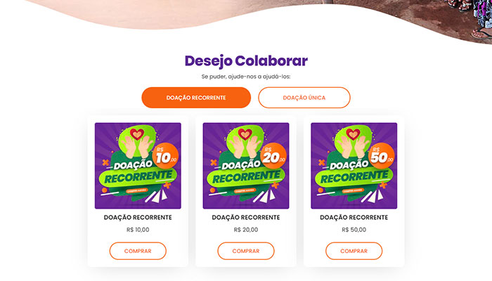Open the last Doação Recorrente product title
Viewport: 492px width, 281px height.
tap(354, 217)
